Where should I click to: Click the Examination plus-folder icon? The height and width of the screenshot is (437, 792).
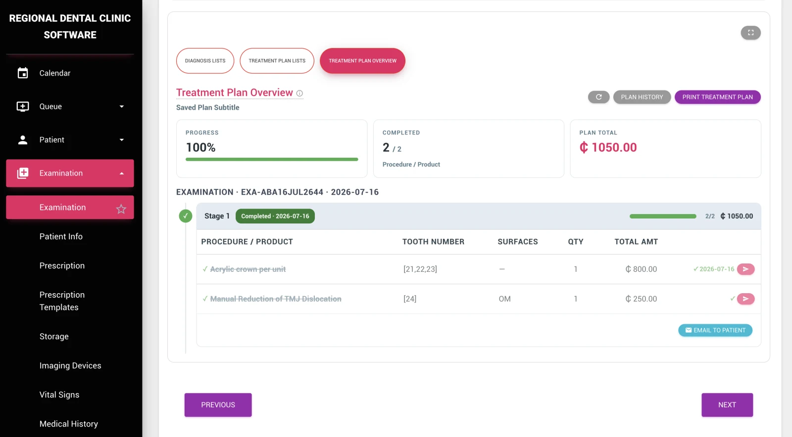pyautogui.click(x=23, y=173)
